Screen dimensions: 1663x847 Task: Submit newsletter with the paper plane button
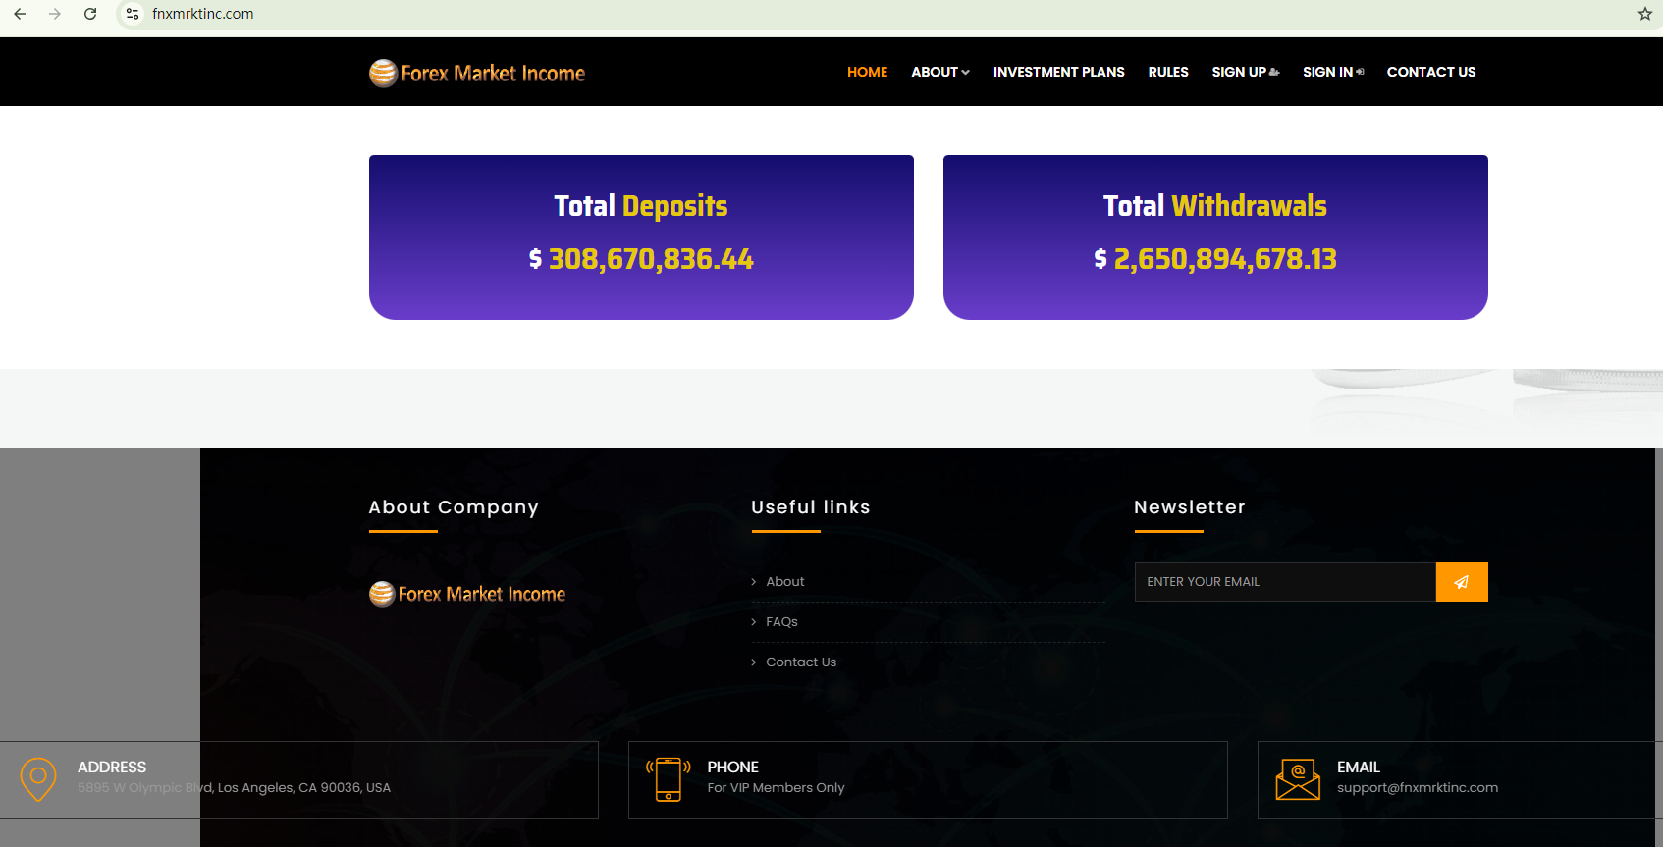click(1462, 582)
